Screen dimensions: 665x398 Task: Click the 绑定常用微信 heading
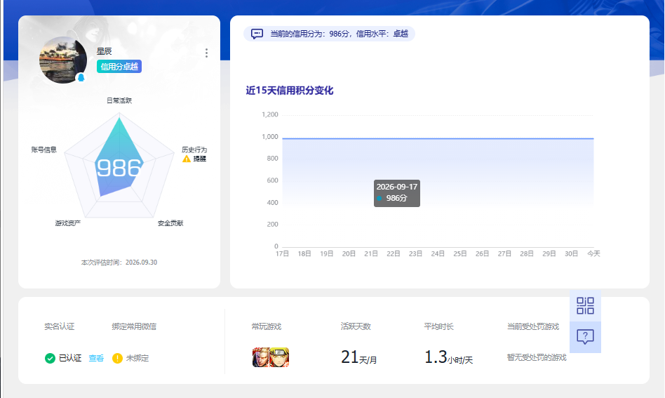click(x=134, y=326)
